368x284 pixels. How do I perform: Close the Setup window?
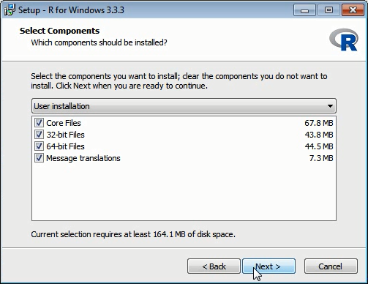[353, 10]
